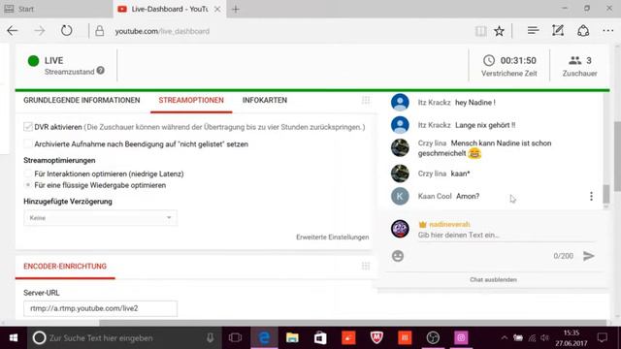This screenshot has width=621, height=349.
Task: Click the nadineverah username in chat input
Action: pyautogui.click(x=449, y=224)
